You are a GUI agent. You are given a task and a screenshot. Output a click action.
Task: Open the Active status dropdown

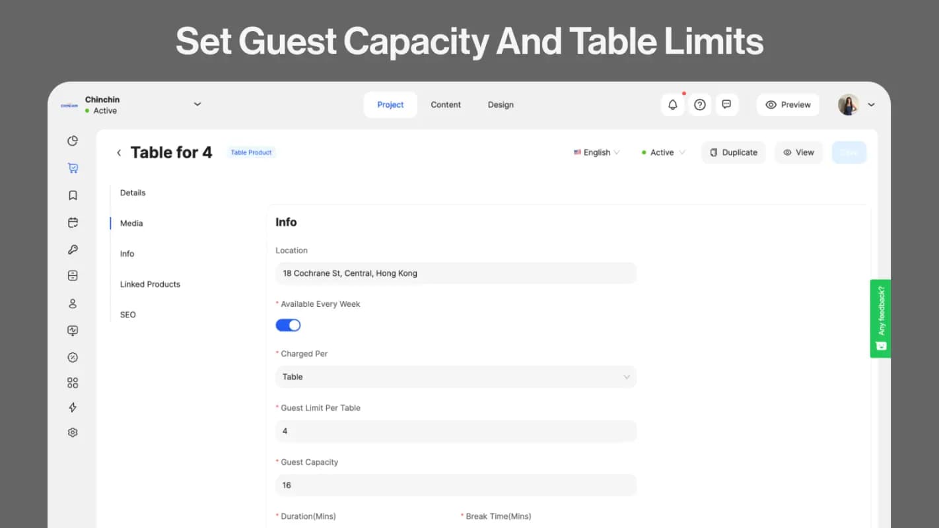662,152
